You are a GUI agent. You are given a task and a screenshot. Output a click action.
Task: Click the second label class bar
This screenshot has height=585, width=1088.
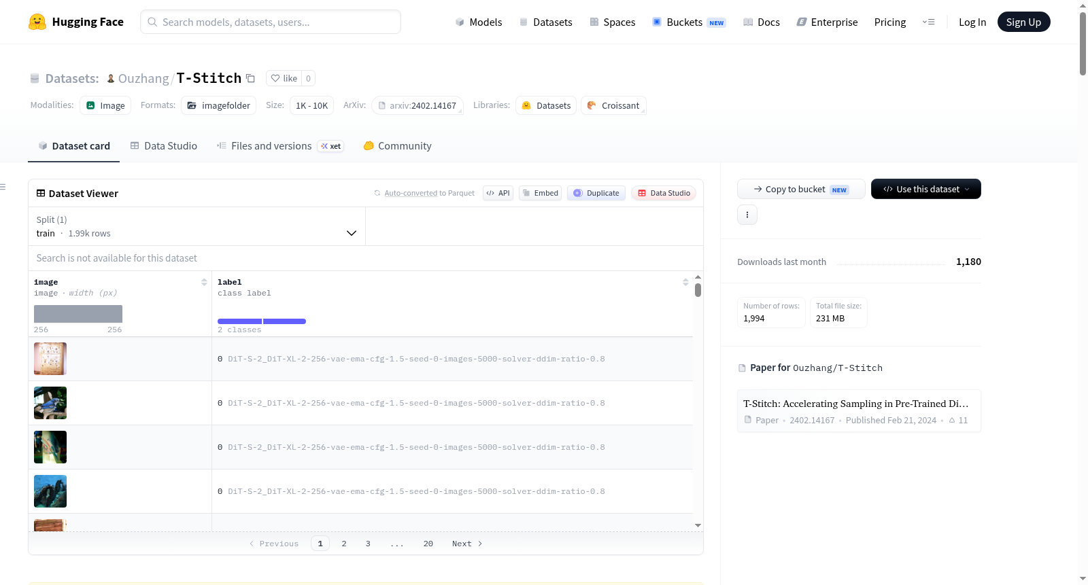(x=284, y=321)
